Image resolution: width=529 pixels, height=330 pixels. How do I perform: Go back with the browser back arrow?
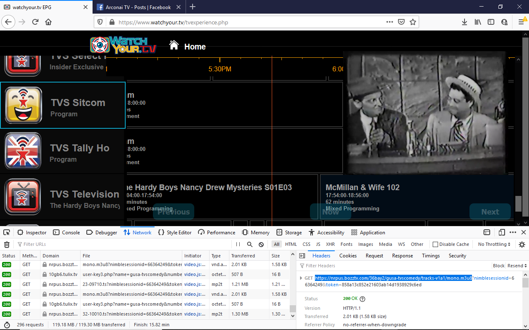(x=9, y=22)
